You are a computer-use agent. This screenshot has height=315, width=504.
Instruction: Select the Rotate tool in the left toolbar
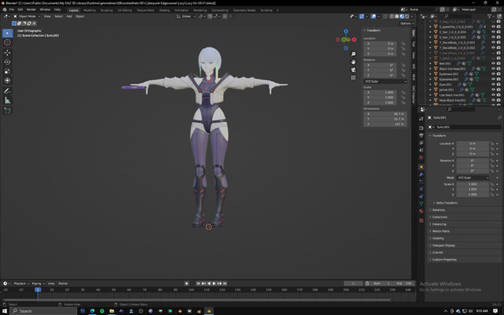point(8,61)
